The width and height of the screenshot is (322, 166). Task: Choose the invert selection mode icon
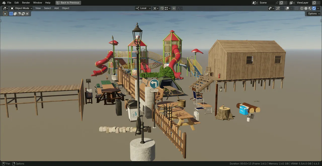23,14
